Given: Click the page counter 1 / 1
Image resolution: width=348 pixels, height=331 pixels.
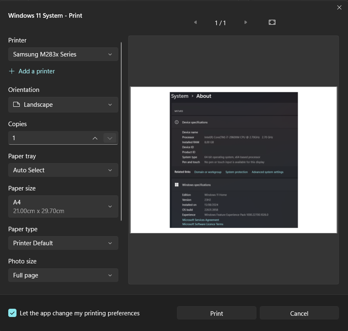Looking at the screenshot, I should click(220, 23).
